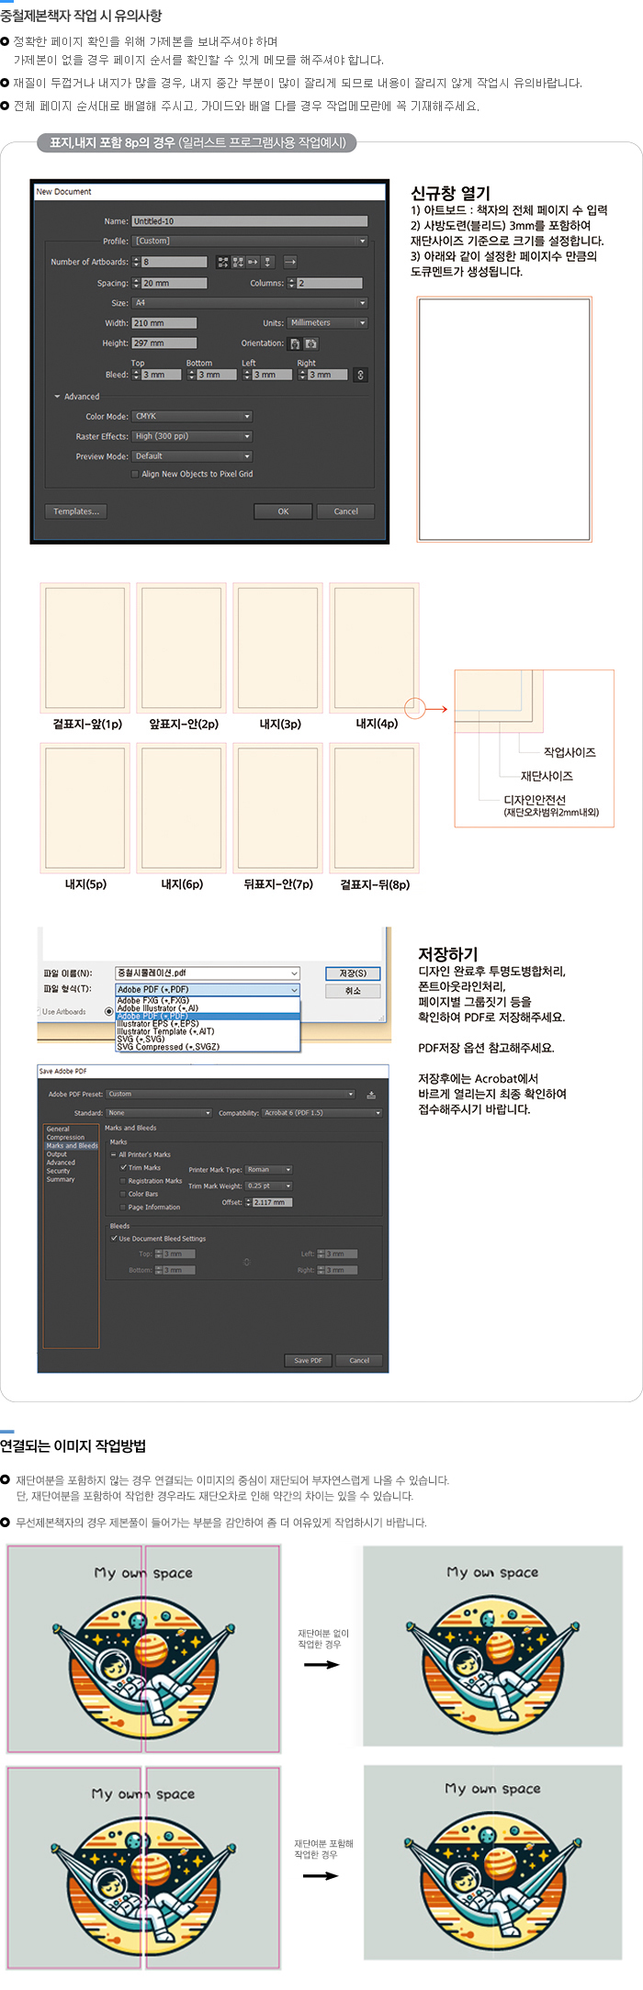Click OK in New Document dialog
This screenshot has width=643, height=1990.
point(283,512)
